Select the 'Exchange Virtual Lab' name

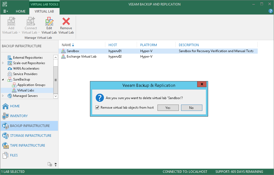point(81,57)
